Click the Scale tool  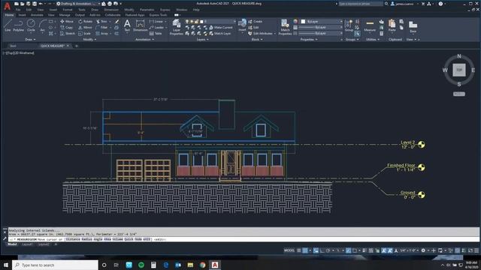coord(84,33)
